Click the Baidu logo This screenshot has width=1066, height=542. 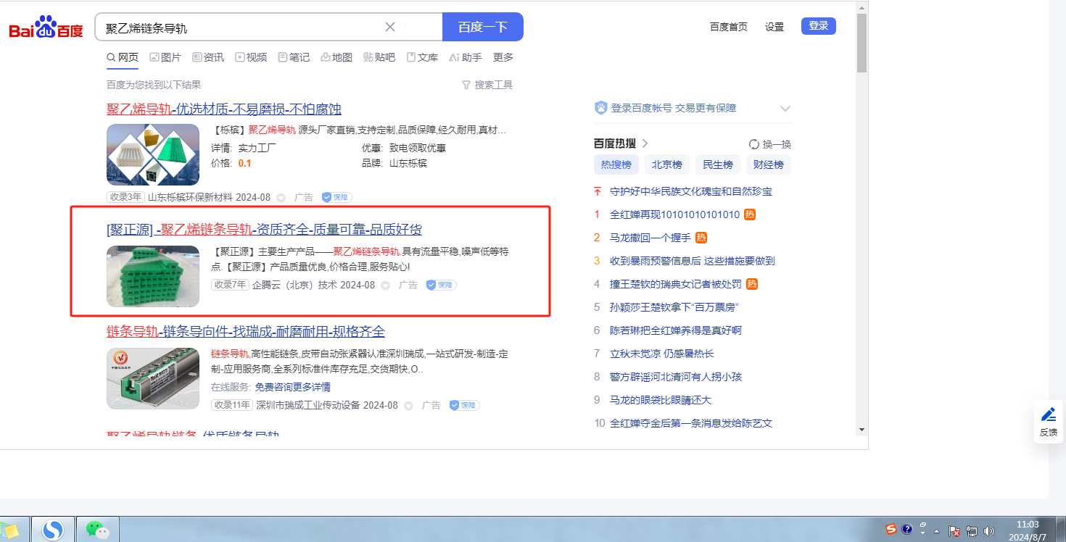(46, 28)
